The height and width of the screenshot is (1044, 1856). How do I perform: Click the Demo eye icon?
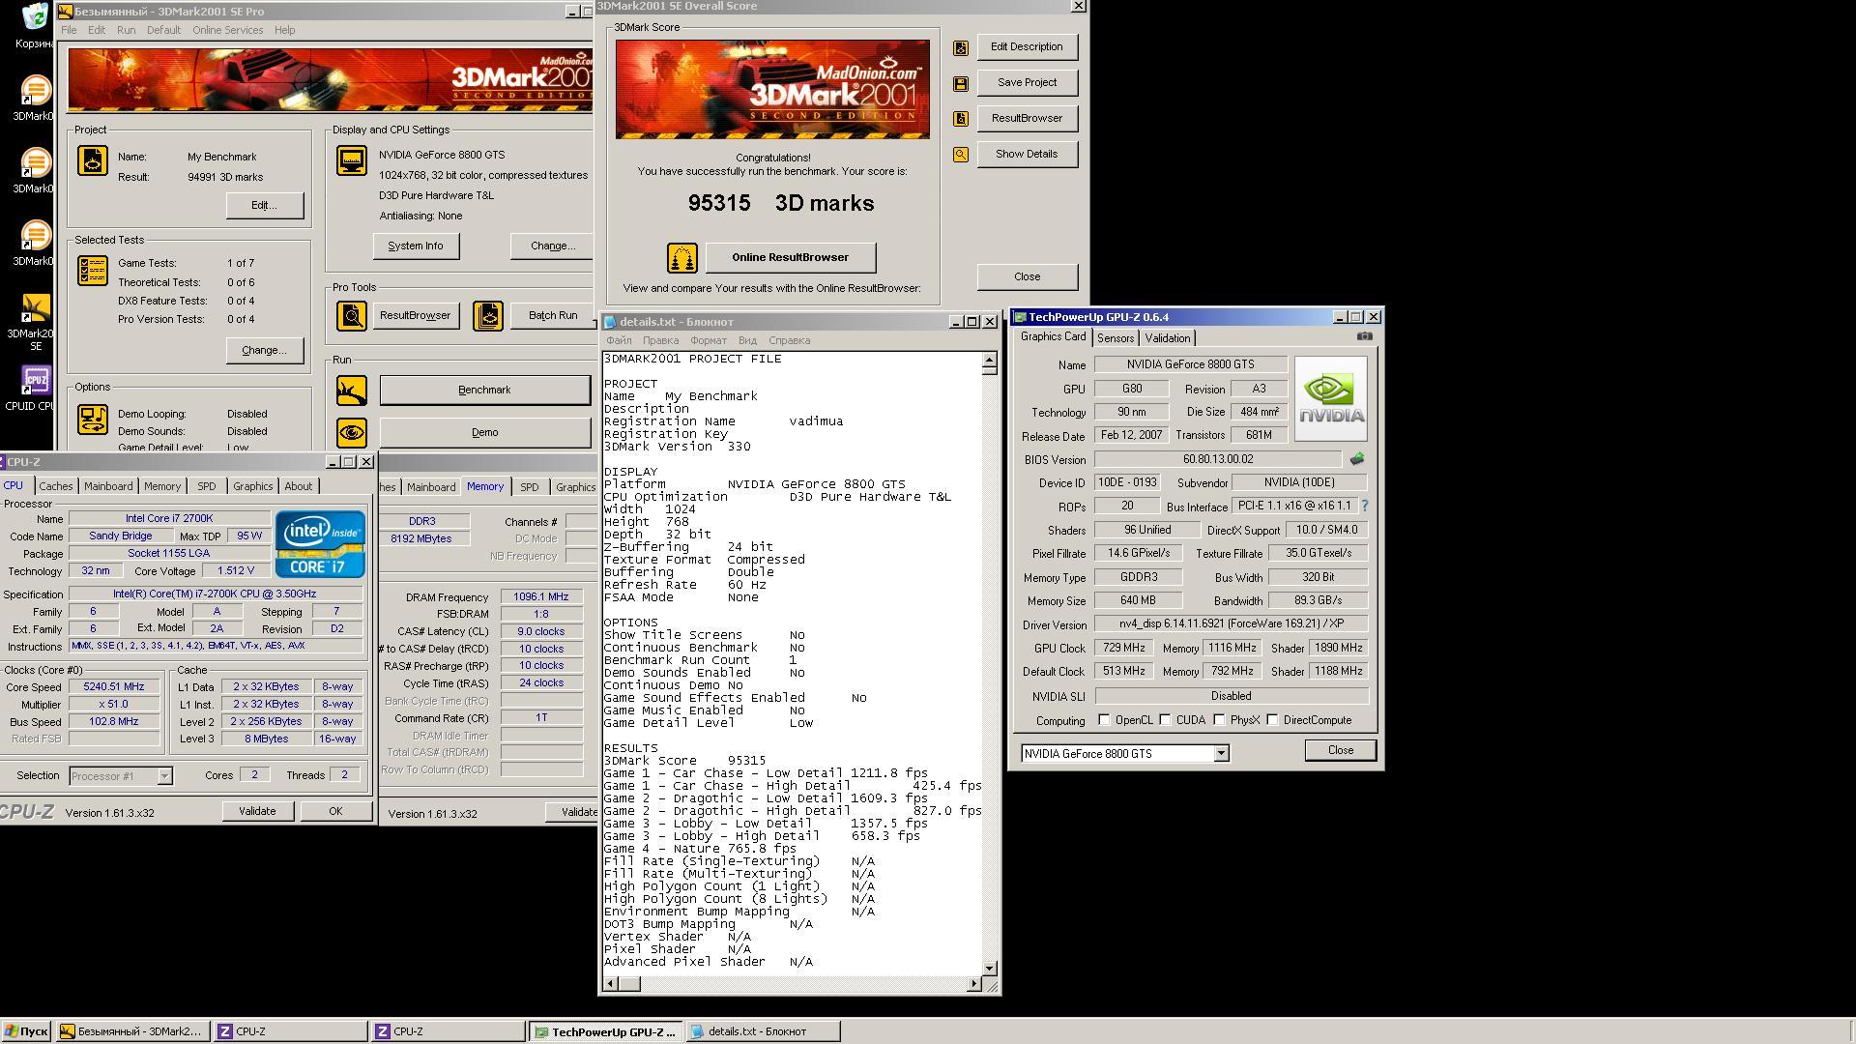(x=352, y=433)
